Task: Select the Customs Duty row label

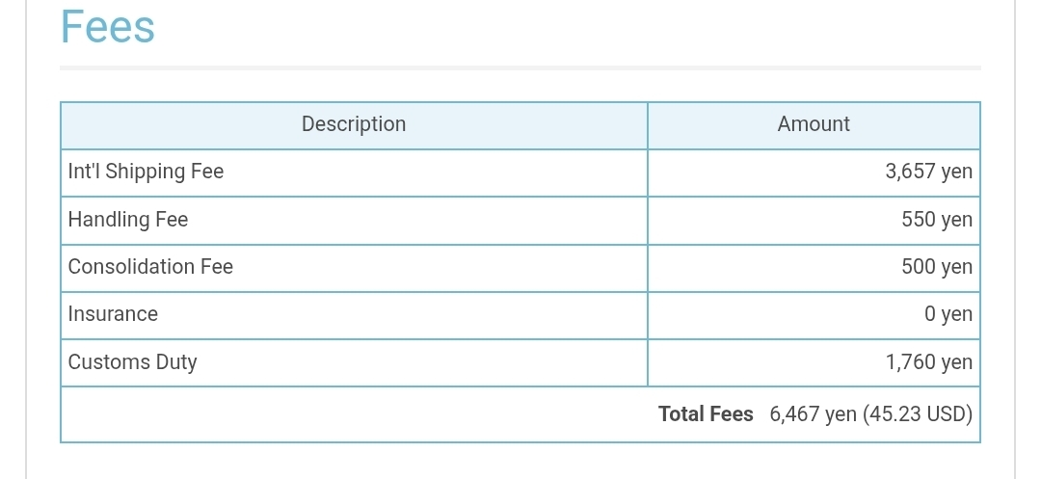Action: point(132,362)
